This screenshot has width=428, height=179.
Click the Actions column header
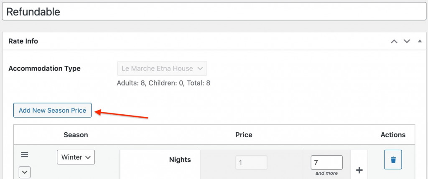click(393, 135)
